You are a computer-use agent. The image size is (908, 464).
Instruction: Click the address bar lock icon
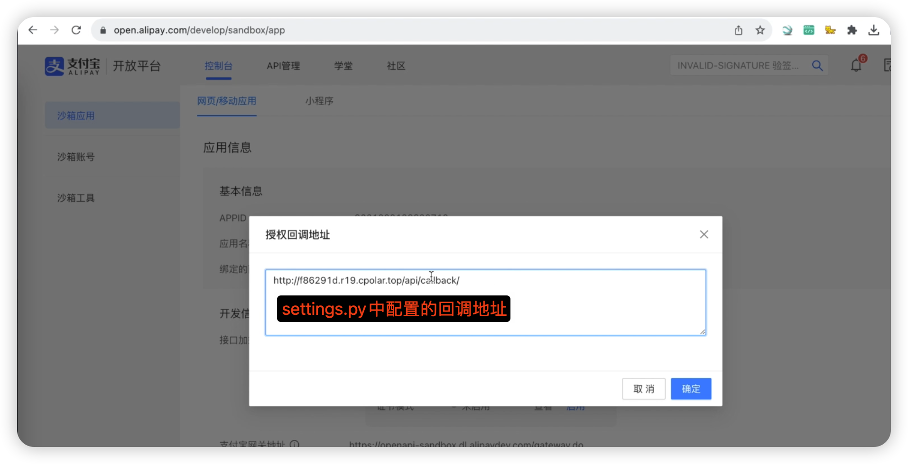point(103,30)
